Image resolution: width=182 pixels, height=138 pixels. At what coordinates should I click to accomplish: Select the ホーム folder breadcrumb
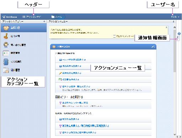(57, 17)
